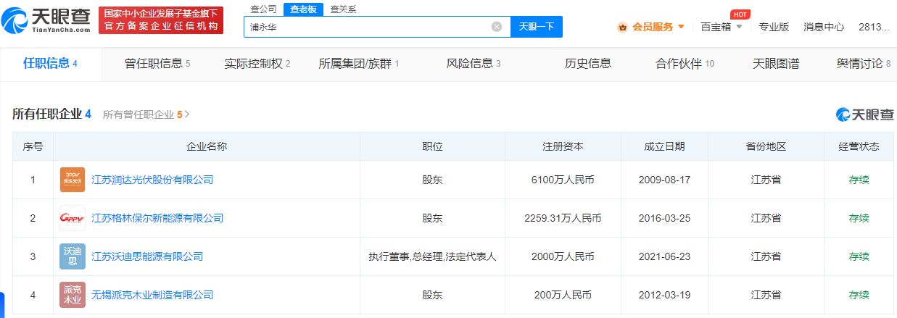The width and height of the screenshot is (897, 318).
Task: Open the 会员服务 link text
Action: [x=653, y=27]
